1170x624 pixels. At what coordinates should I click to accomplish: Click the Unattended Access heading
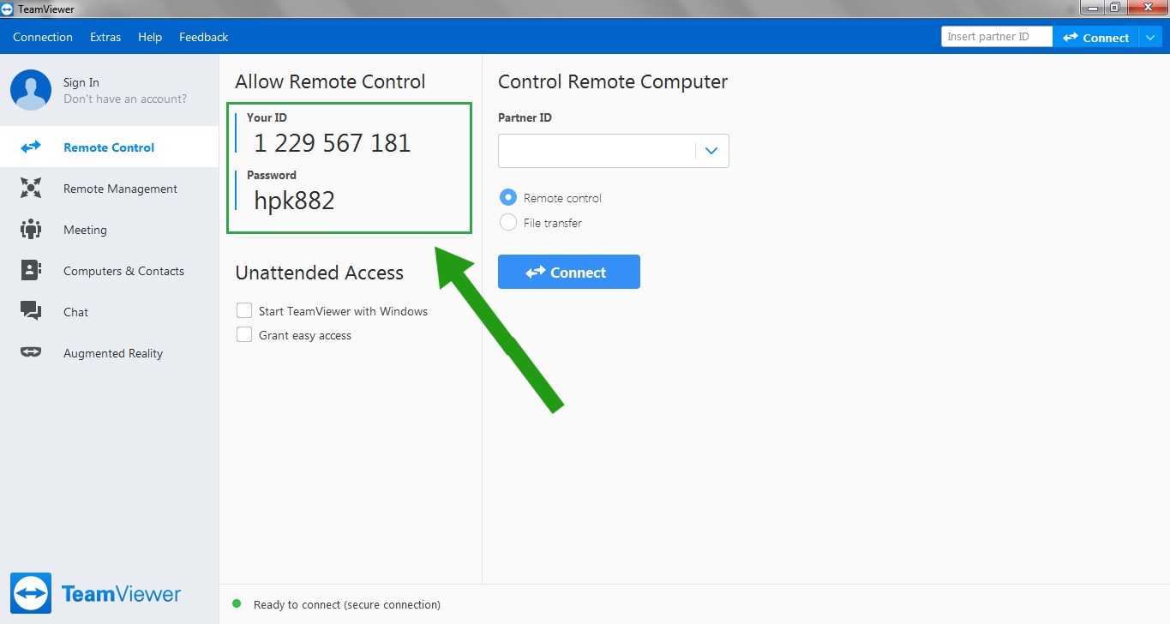point(319,273)
